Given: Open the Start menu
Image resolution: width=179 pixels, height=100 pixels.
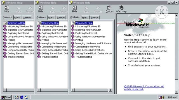Looking at the screenshot, I should point(6,97).
